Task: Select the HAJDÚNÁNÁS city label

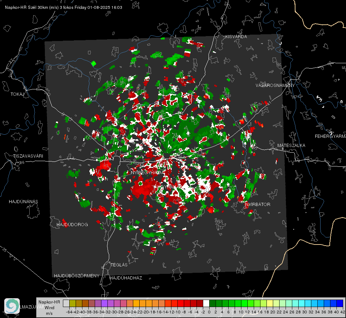Action: [23, 201]
